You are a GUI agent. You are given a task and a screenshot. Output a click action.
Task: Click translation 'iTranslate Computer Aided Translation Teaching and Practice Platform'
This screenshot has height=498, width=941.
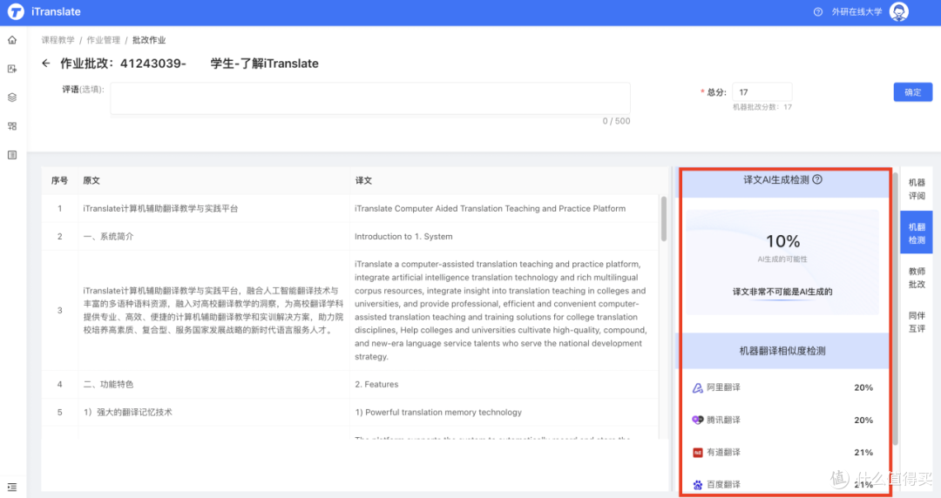[490, 208]
